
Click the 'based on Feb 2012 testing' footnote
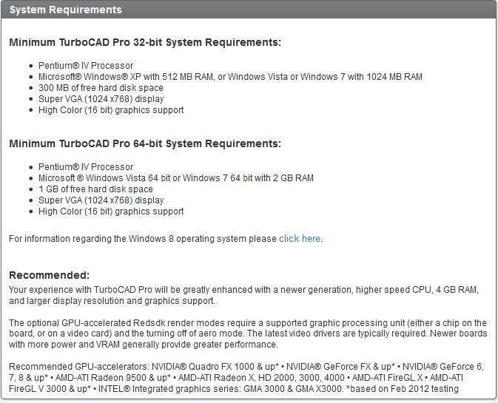[403, 389]
